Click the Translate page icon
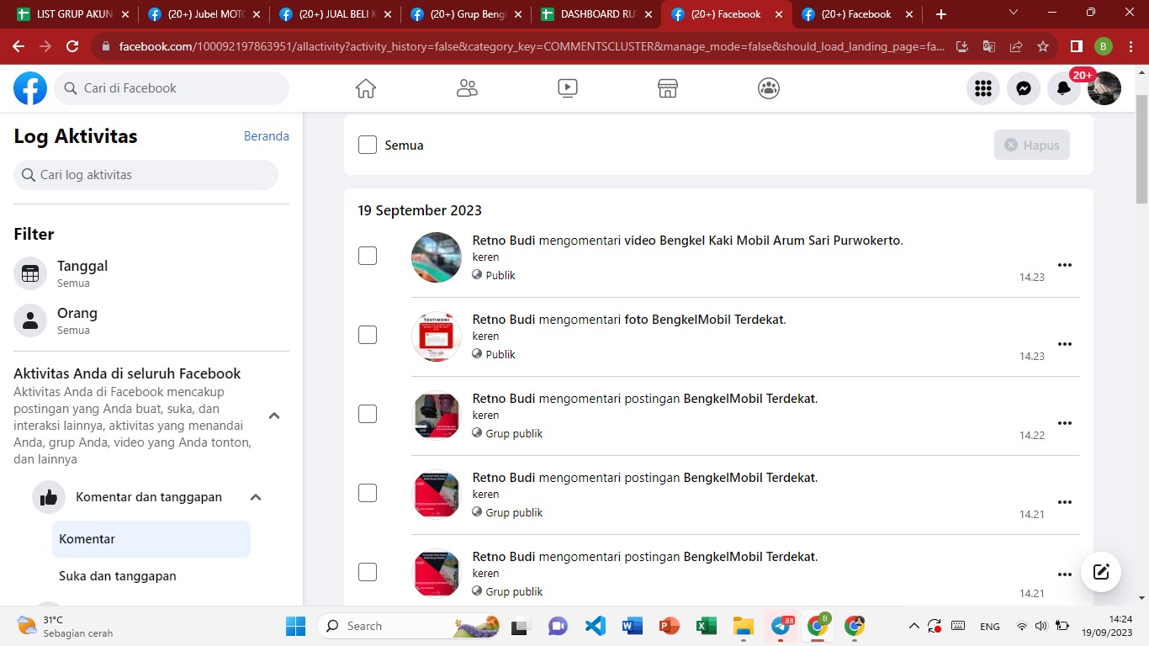 989,46
